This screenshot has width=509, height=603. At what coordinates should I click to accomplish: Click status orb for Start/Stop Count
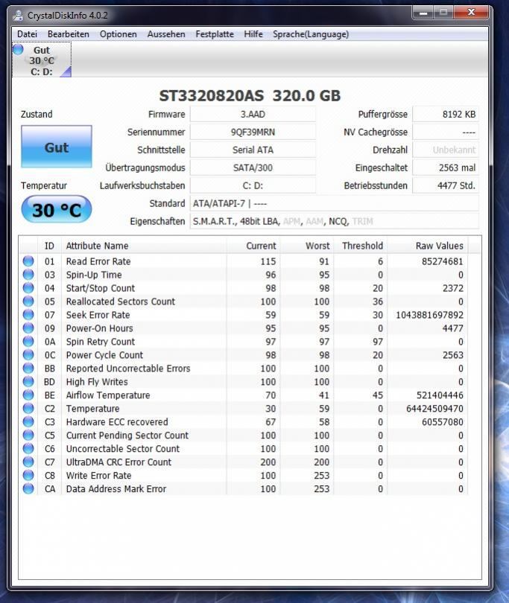(28, 287)
